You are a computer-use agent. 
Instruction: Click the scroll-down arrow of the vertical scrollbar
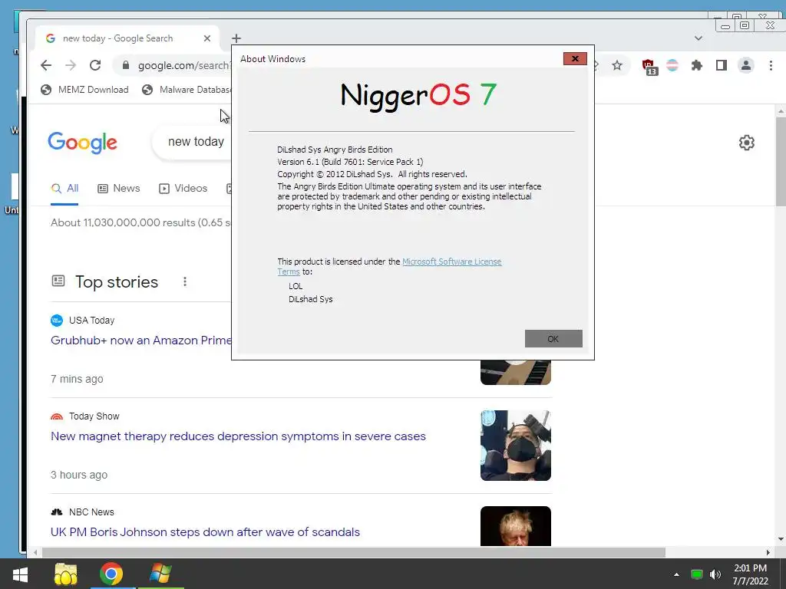[781, 539]
